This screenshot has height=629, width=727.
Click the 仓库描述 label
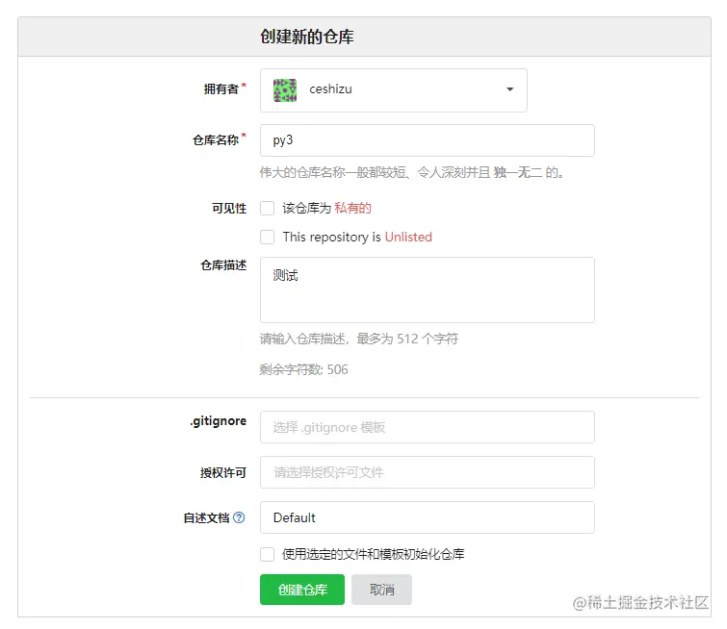[223, 264]
